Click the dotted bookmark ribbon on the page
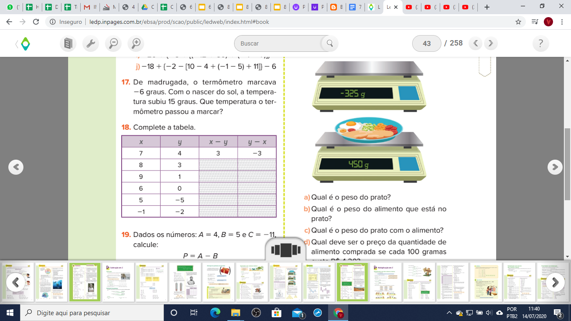571x321 pixels. click(x=484, y=66)
